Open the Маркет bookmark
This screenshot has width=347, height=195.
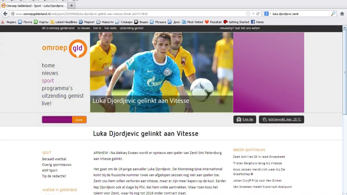click(87, 22)
